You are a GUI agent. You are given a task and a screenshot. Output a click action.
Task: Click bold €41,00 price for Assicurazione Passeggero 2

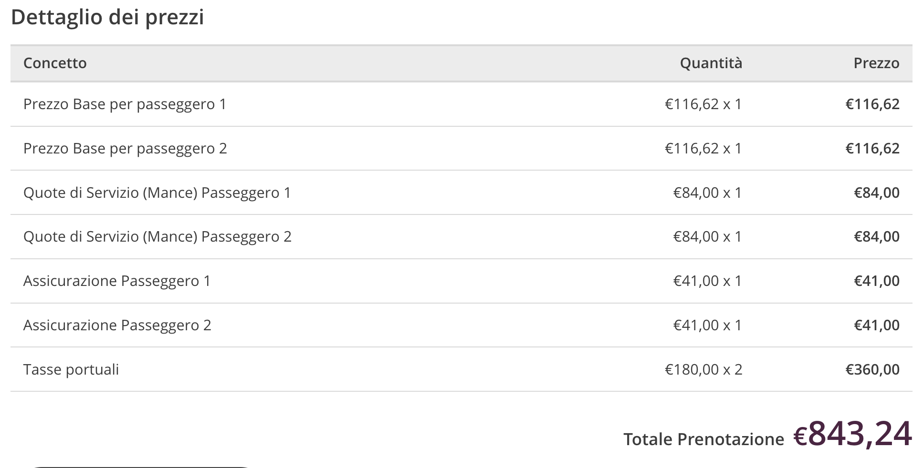click(876, 326)
